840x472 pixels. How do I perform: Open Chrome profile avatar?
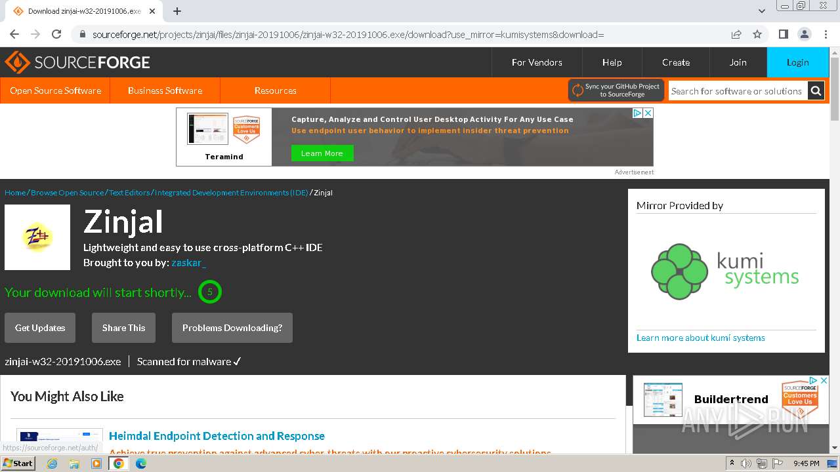tap(804, 34)
